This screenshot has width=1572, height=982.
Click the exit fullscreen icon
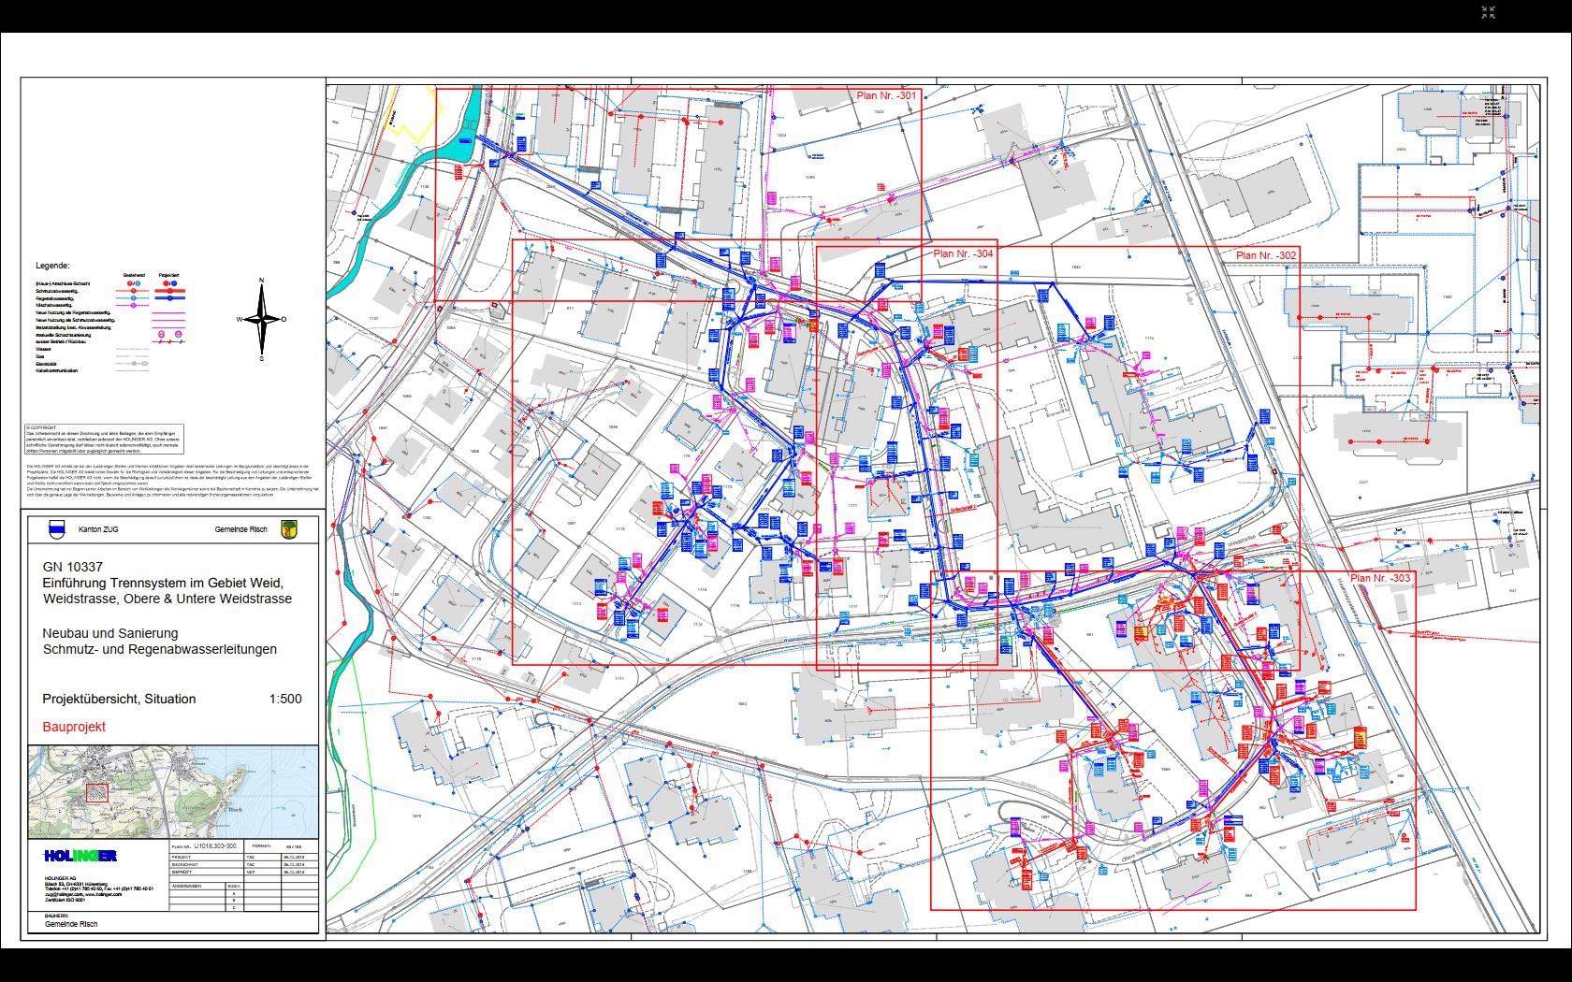point(1488,12)
